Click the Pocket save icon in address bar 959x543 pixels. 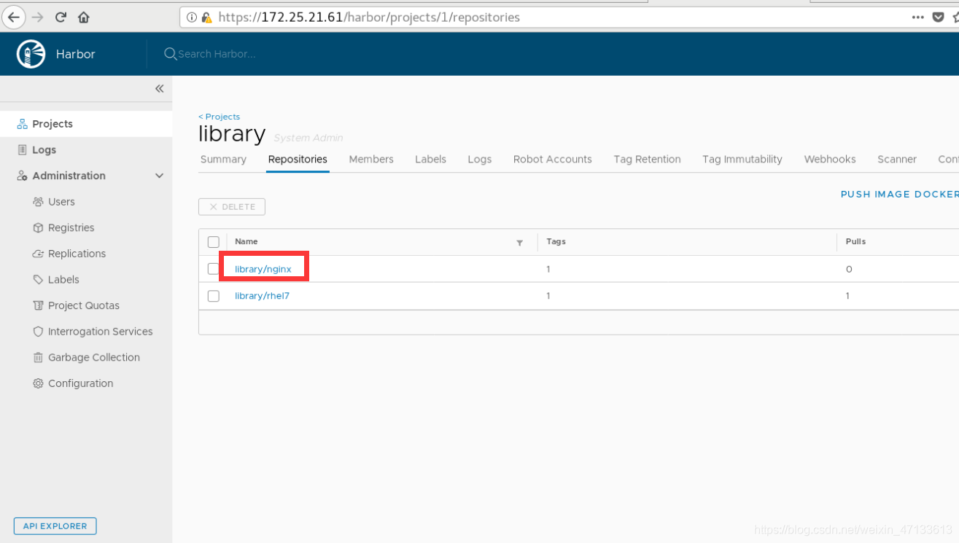tap(939, 17)
